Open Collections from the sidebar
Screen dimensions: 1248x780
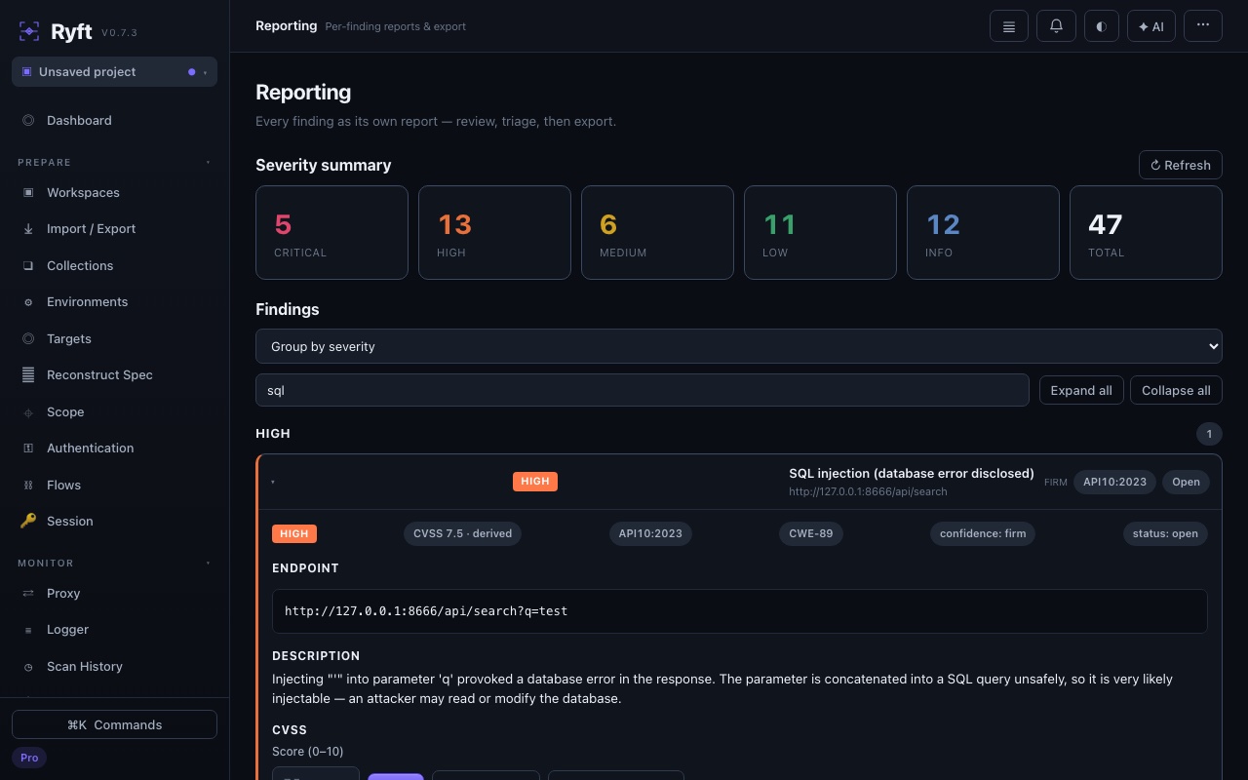114,265
